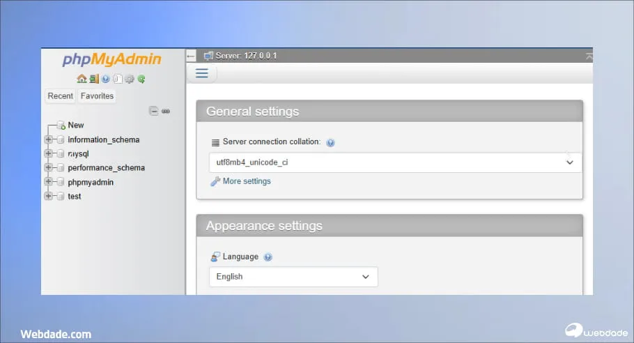
Task: Open the More settings link
Action: coord(246,181)
